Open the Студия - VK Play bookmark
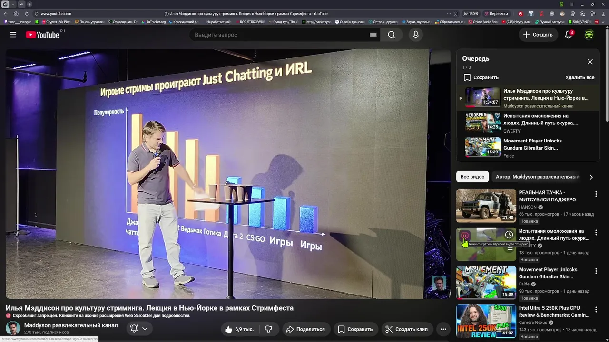The image size is (609, 342). [55, 22]
